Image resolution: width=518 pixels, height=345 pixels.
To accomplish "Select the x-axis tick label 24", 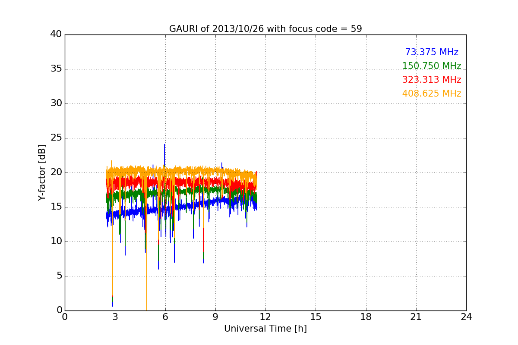I will point(466,317).
